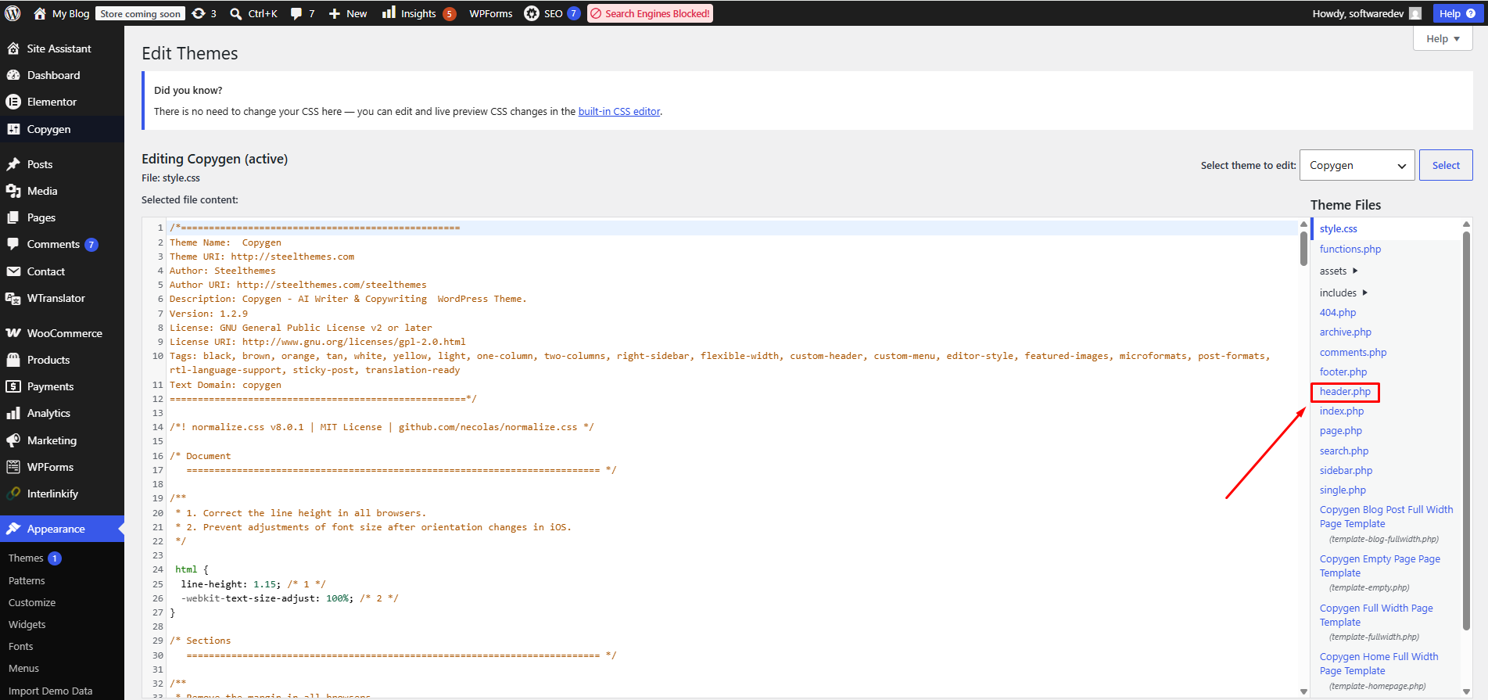Open the Help tab dropdown below admin bar
The height and width of the screenshot is (700, 1488).
click(x=1443, y=38)
